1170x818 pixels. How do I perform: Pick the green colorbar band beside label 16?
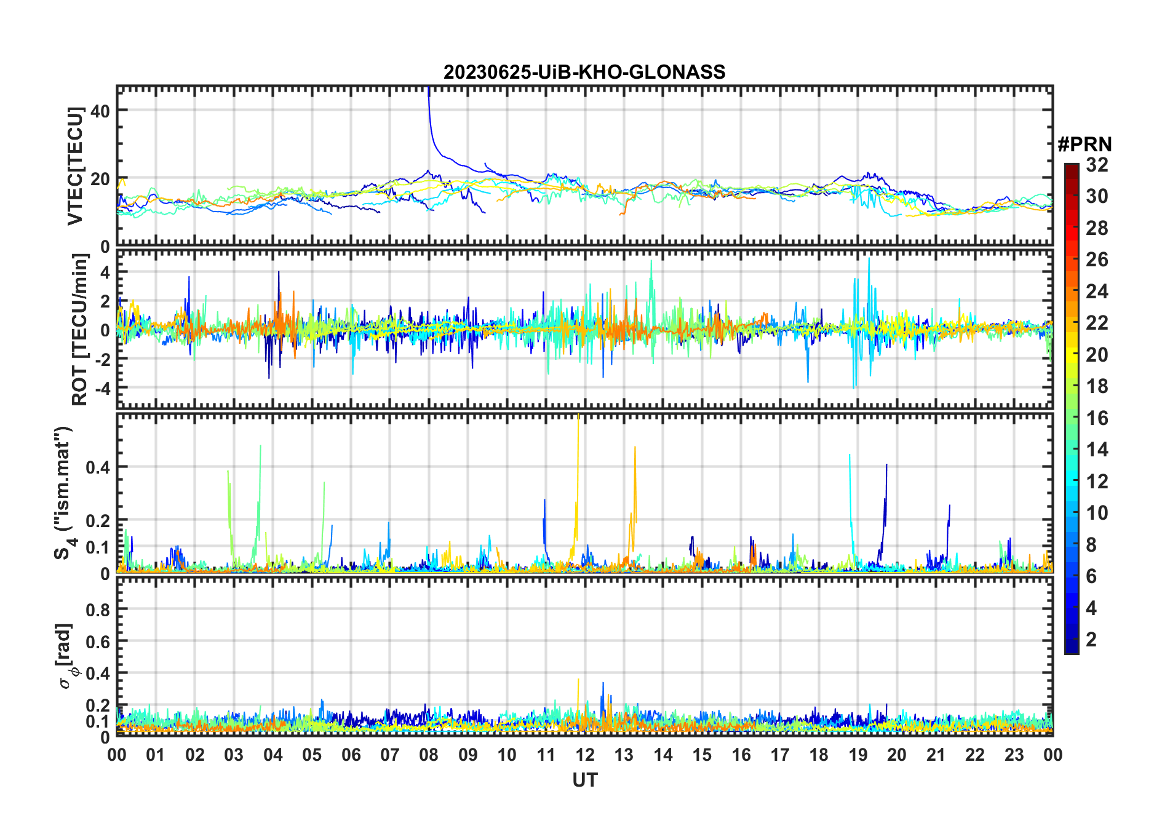click(x=1072, y=418)
